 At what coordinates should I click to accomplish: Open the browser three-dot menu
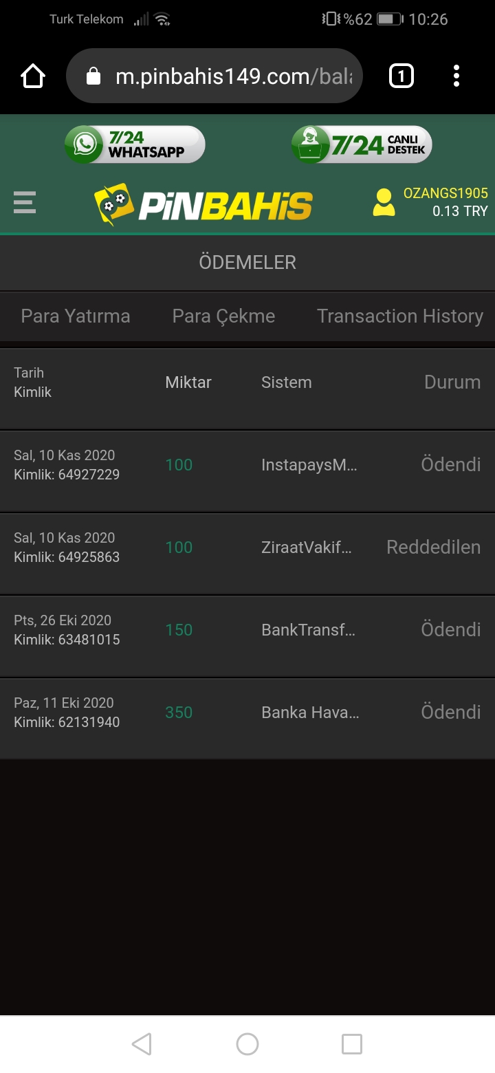(456, 76)
